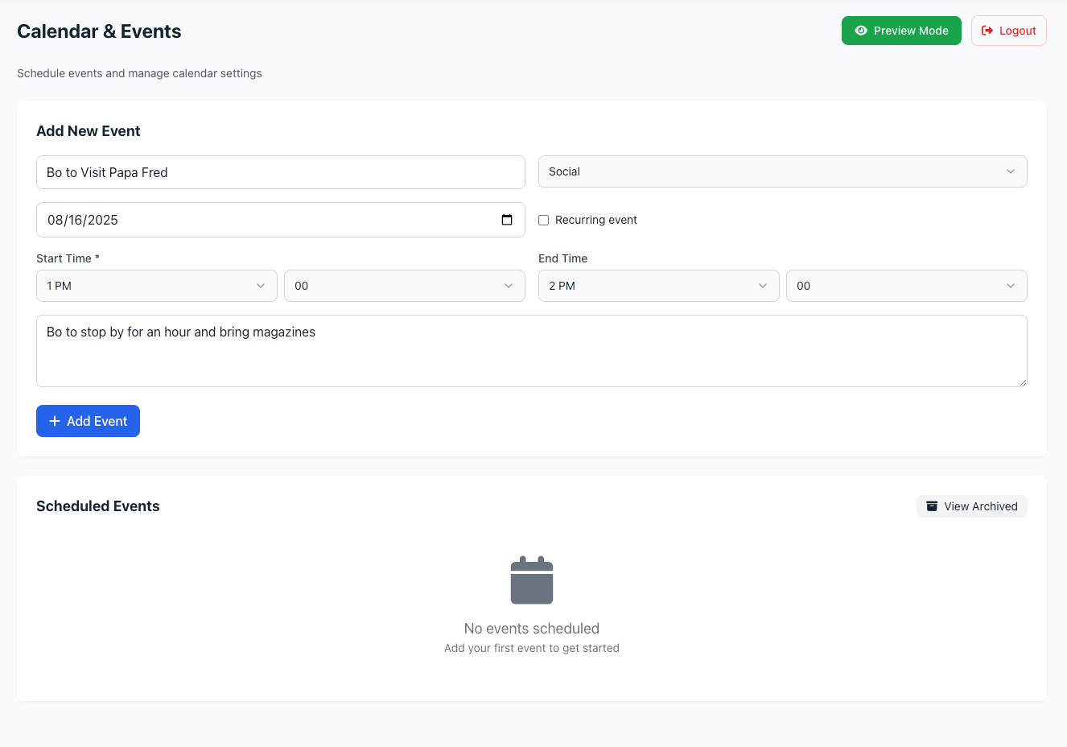Open the start minutes dropdown
Screen dimensions: 1067x747
(x=404, y=286)
